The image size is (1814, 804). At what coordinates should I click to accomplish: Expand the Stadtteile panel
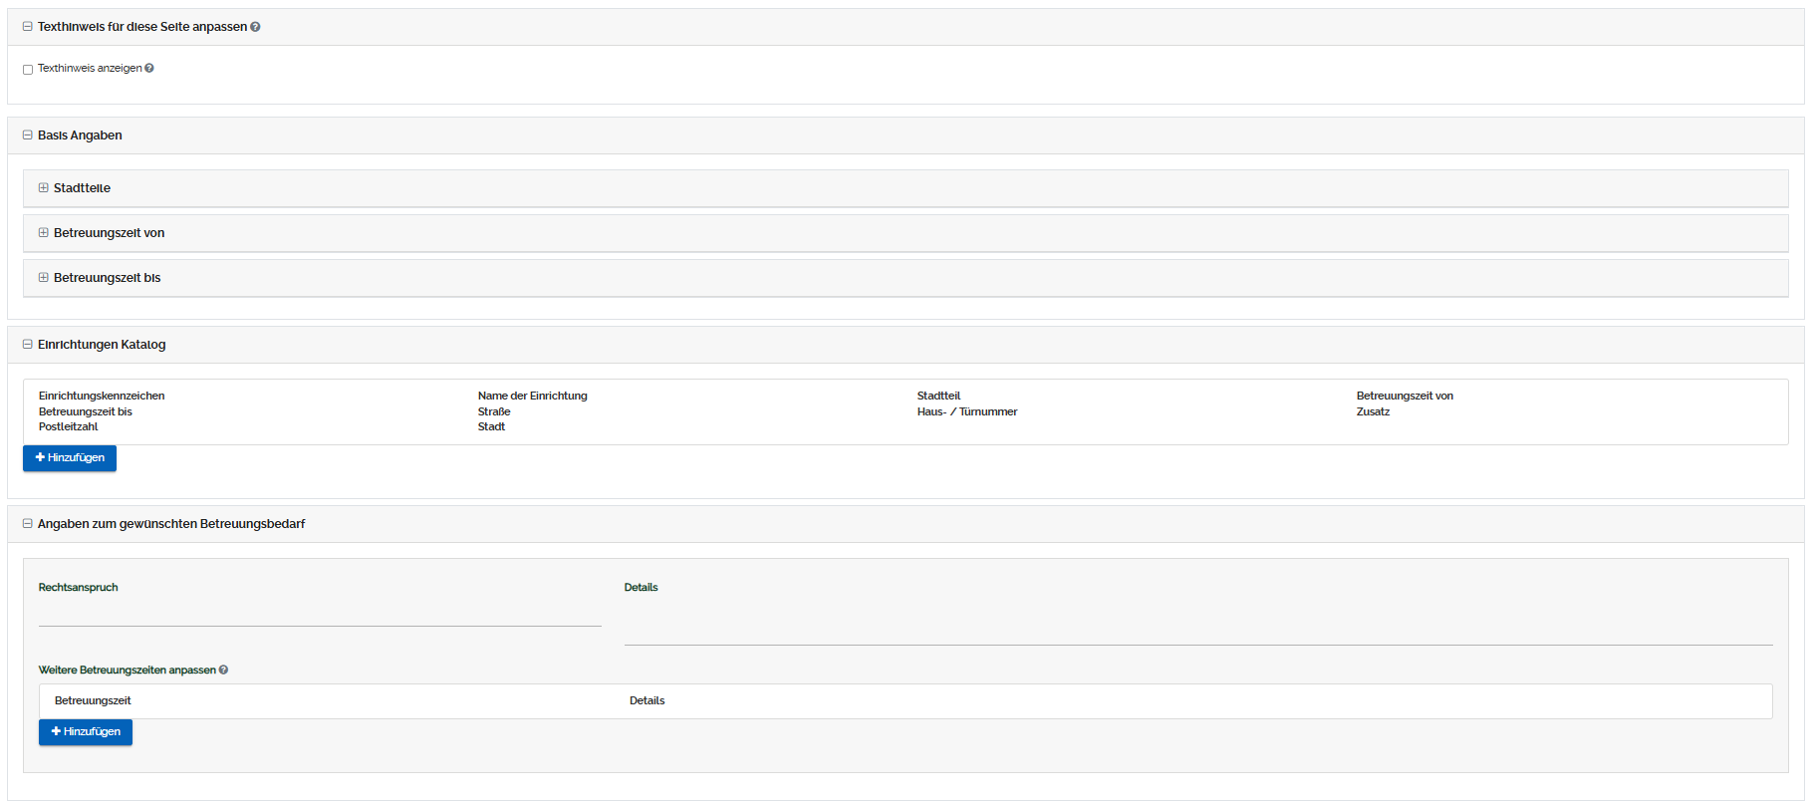(44, 188)
